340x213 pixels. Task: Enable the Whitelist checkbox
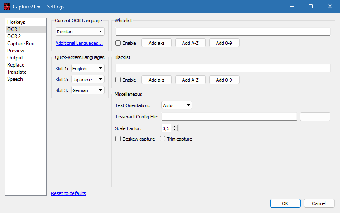[118, 43]
